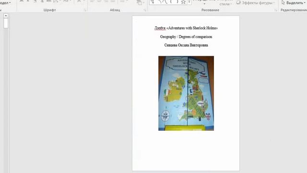Open the Шрифт group dialog launcher

click(x=85, y=10)
